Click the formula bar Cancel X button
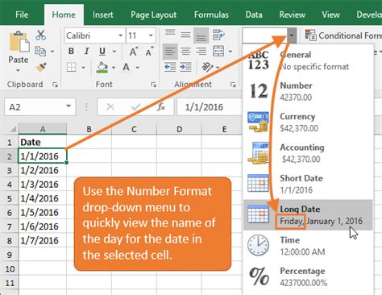Viewport: 382px width, 295px height. 110,106
